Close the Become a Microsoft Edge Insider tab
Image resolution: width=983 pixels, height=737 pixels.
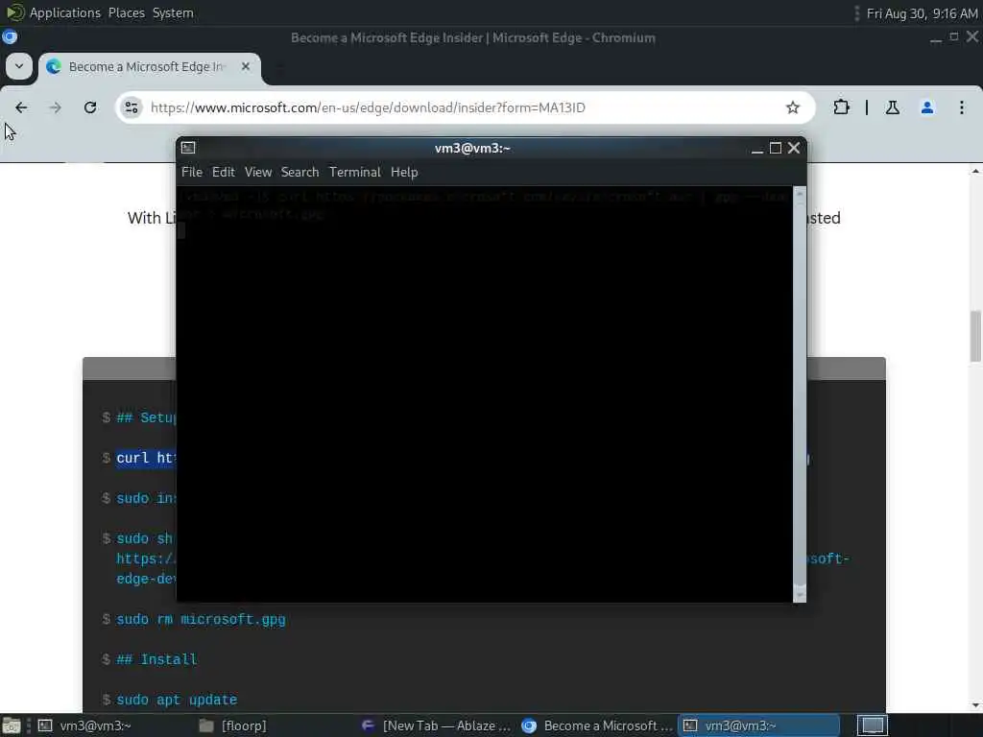click(246, 66)
